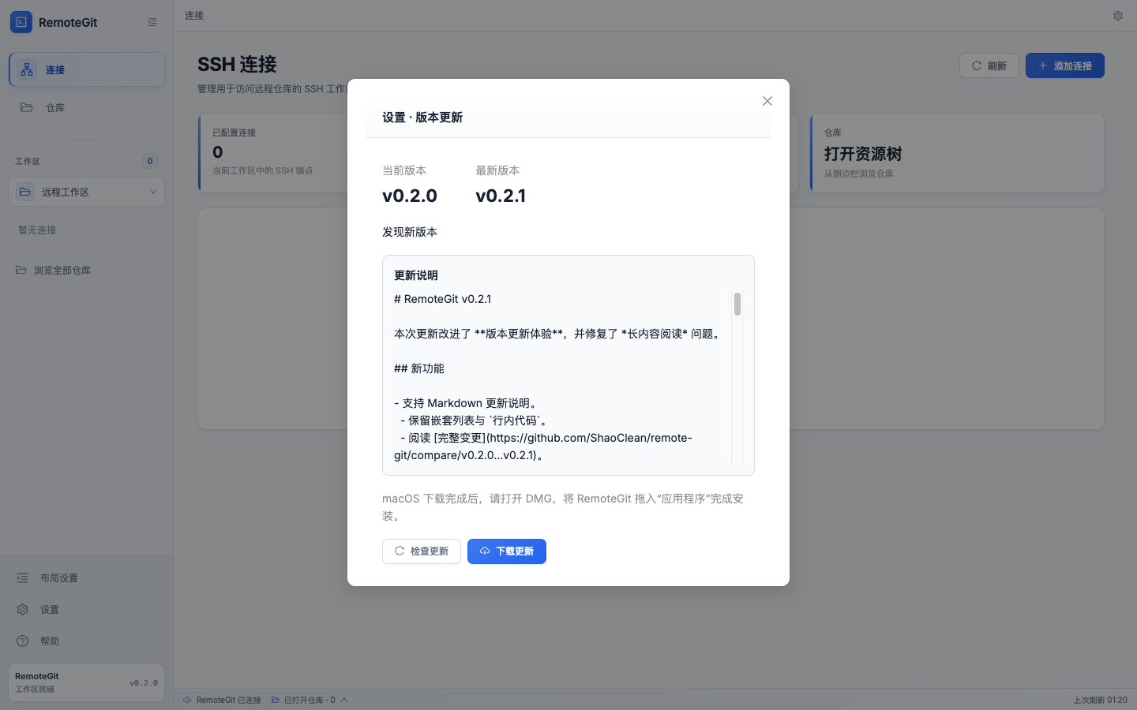Open the 连接 sidebar item

coord(87,69)
